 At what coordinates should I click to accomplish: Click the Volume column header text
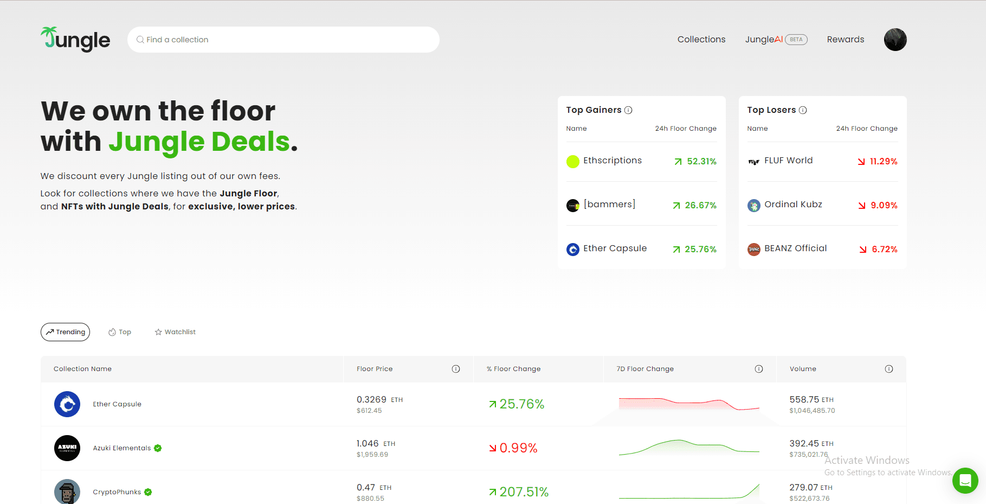(803, 369)
